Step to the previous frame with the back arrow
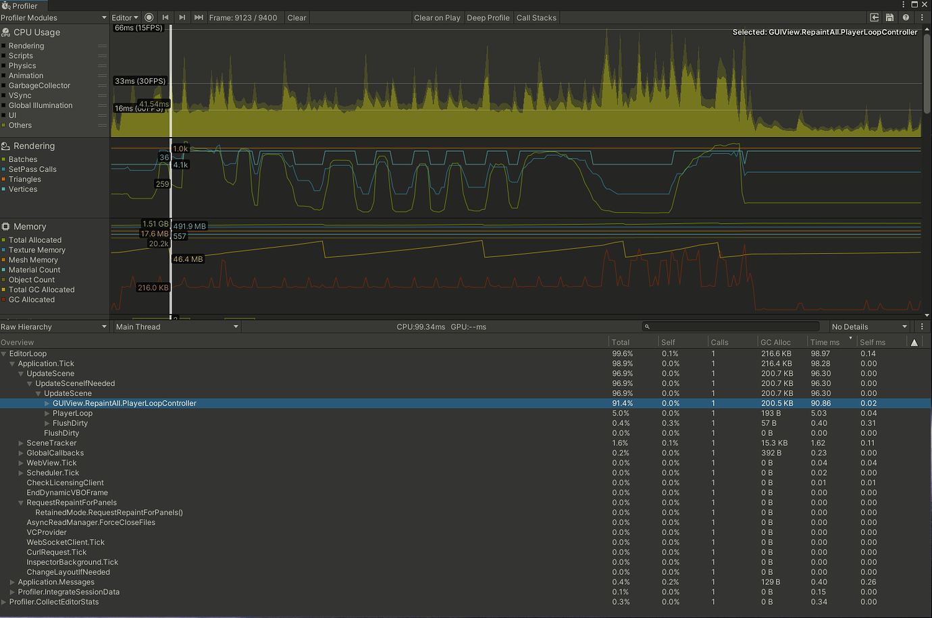The width and height of the screenshot is (932, 618). pos(165,18)
